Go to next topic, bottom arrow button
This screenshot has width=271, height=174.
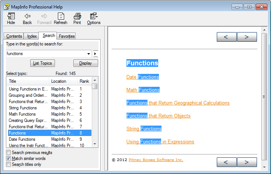coord(247,162)
